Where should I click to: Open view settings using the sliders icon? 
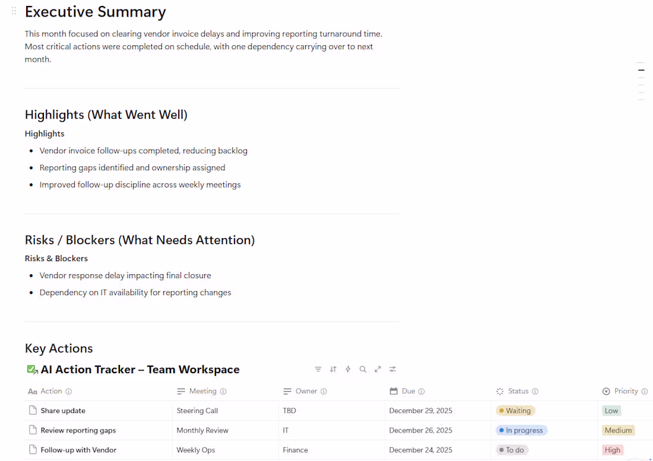[x=392, y=369]
